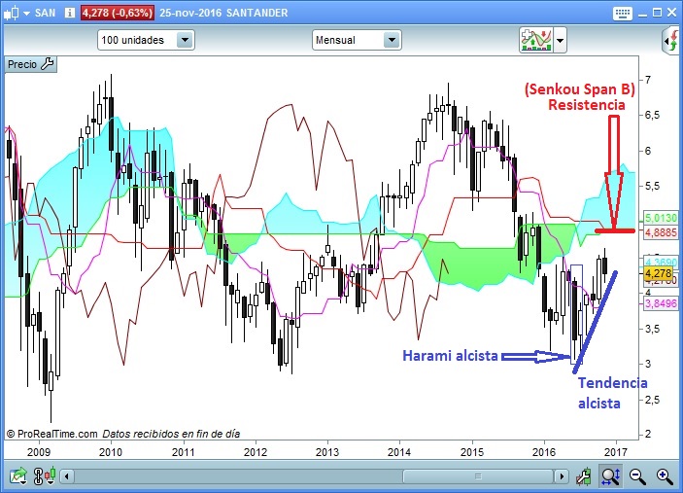Click the SAN ticker label
Screen dimensions: 683x493
45,13
